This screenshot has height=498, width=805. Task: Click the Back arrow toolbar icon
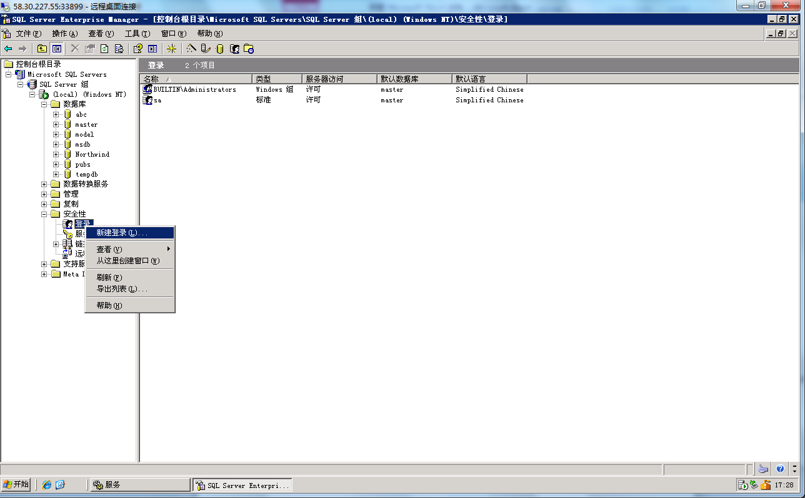(8, 49)
